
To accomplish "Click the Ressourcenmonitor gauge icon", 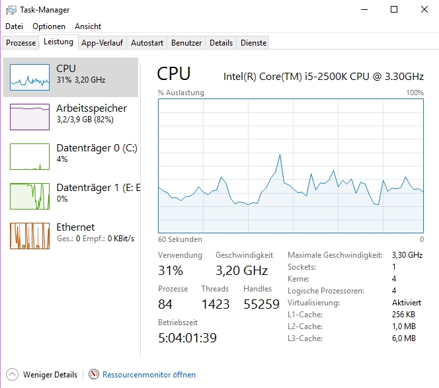I will (x=94, y=374).
